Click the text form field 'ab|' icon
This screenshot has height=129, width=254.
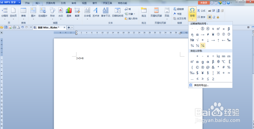pyautogui.click(x=210, y=11)
